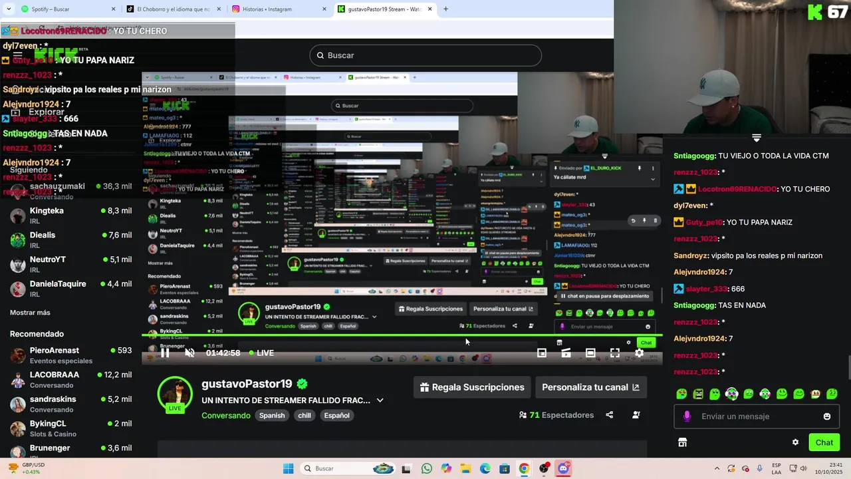Close the Spotify – Buscar tab

coord(112,9)
